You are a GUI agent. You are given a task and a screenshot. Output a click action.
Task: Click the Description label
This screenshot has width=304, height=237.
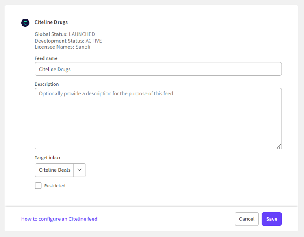click(x=47, y=84)
